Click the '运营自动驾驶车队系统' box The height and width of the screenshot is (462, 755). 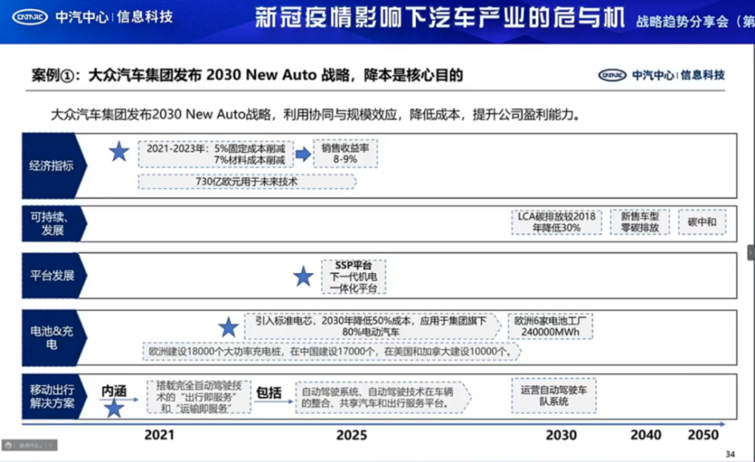(x=553, y=396)
